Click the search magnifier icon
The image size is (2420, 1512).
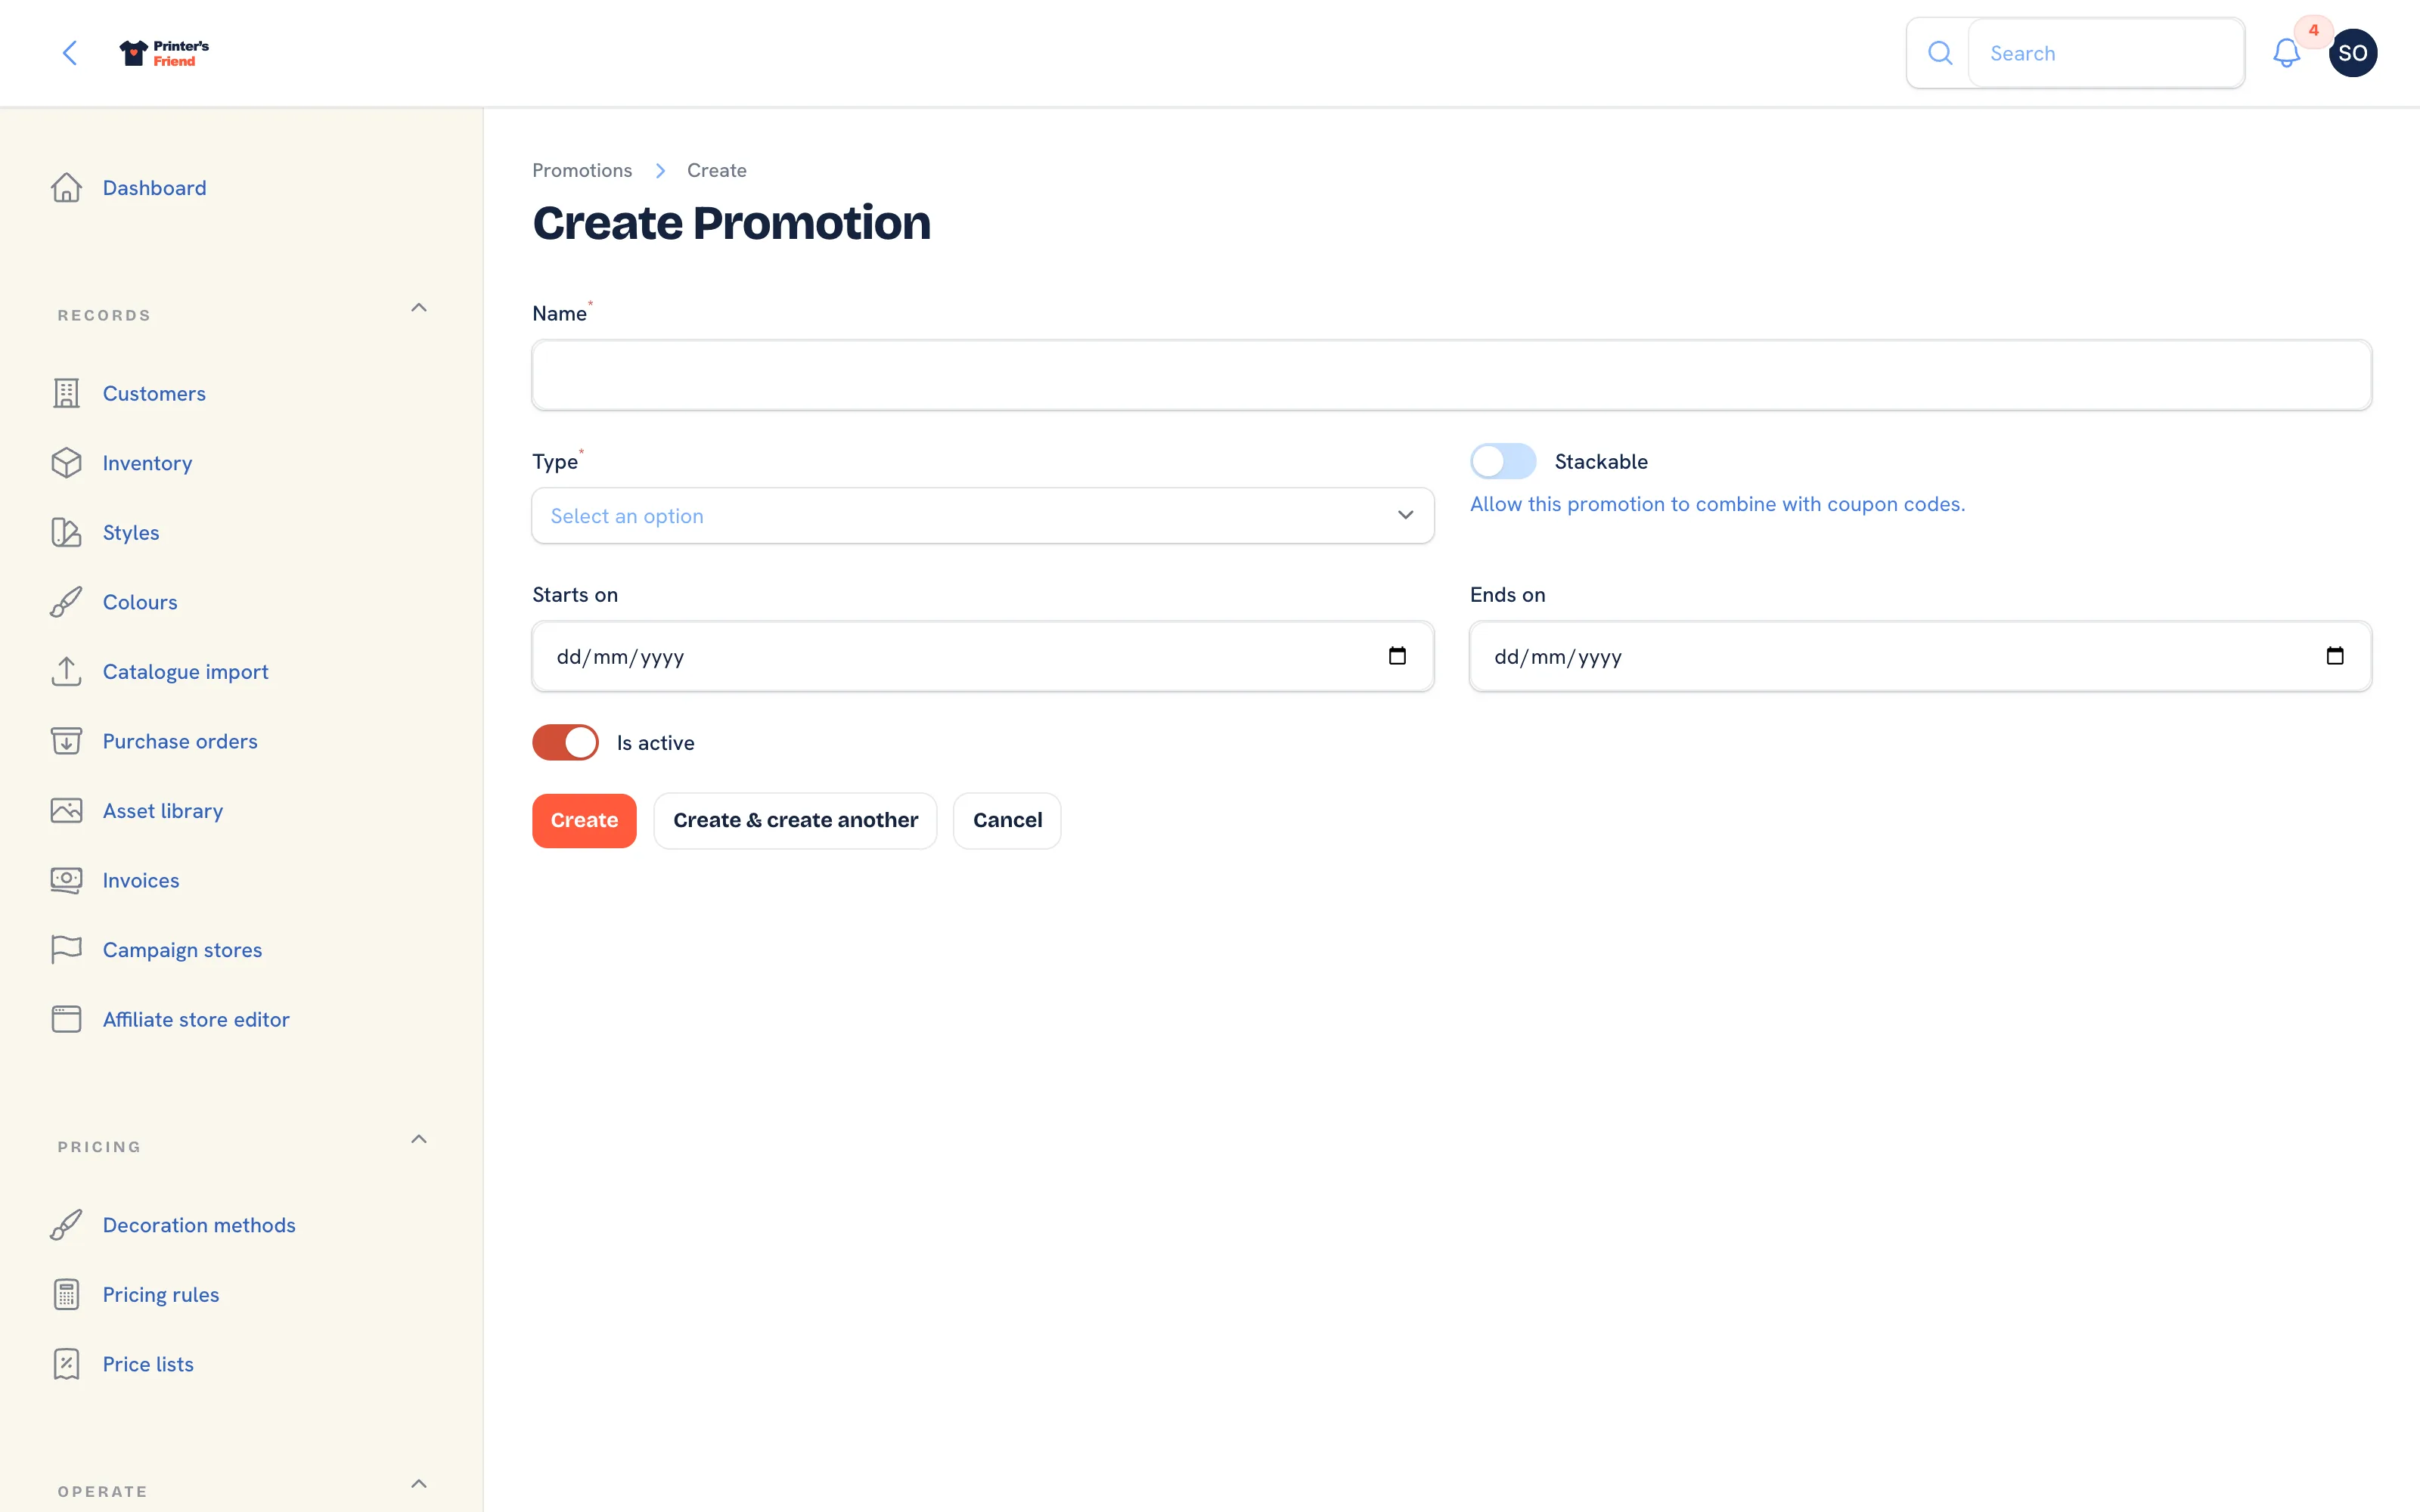1939,53
